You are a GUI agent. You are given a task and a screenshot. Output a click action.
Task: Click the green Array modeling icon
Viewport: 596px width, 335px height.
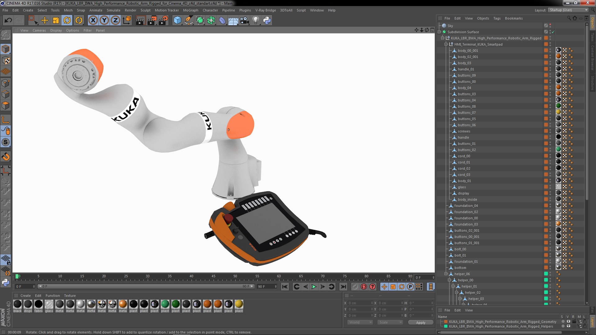point(211,20)
